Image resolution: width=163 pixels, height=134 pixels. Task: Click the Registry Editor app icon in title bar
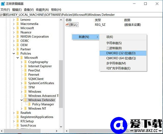point(3,4)
